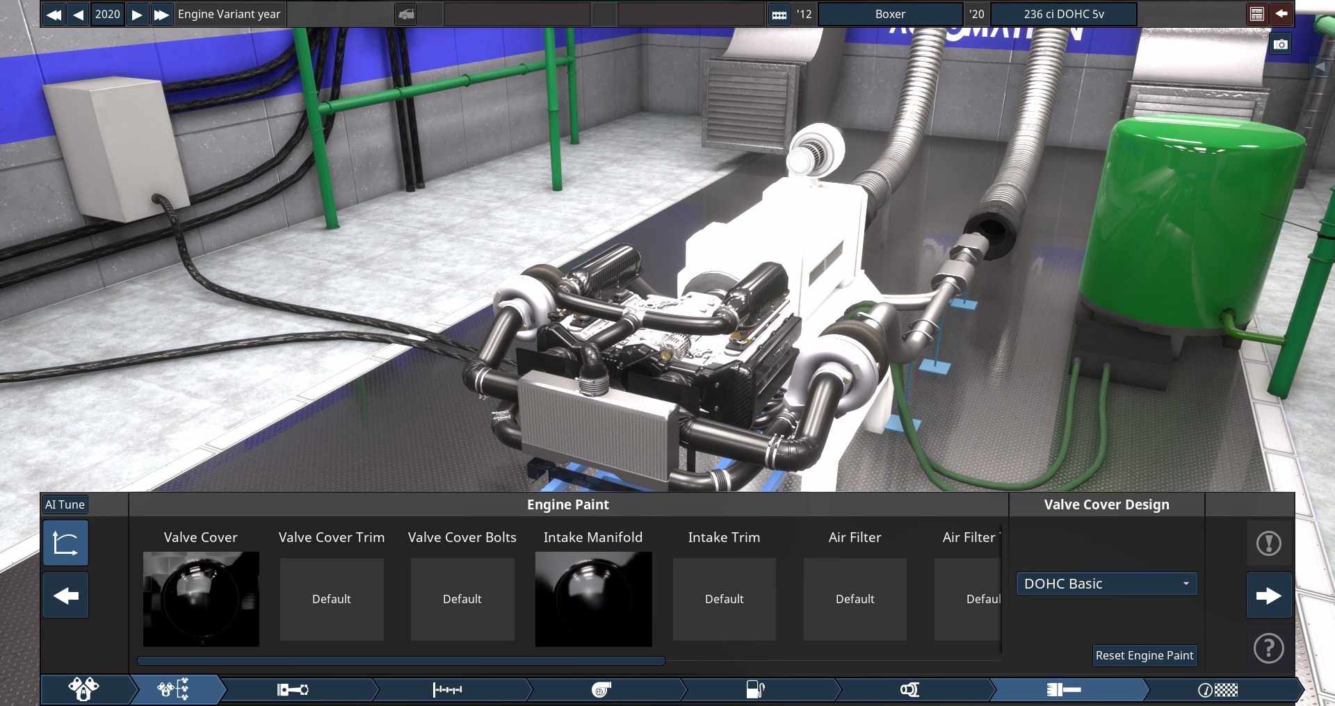
Task: Open the turbocharger aspiration tab
Action: pos(601,689)
